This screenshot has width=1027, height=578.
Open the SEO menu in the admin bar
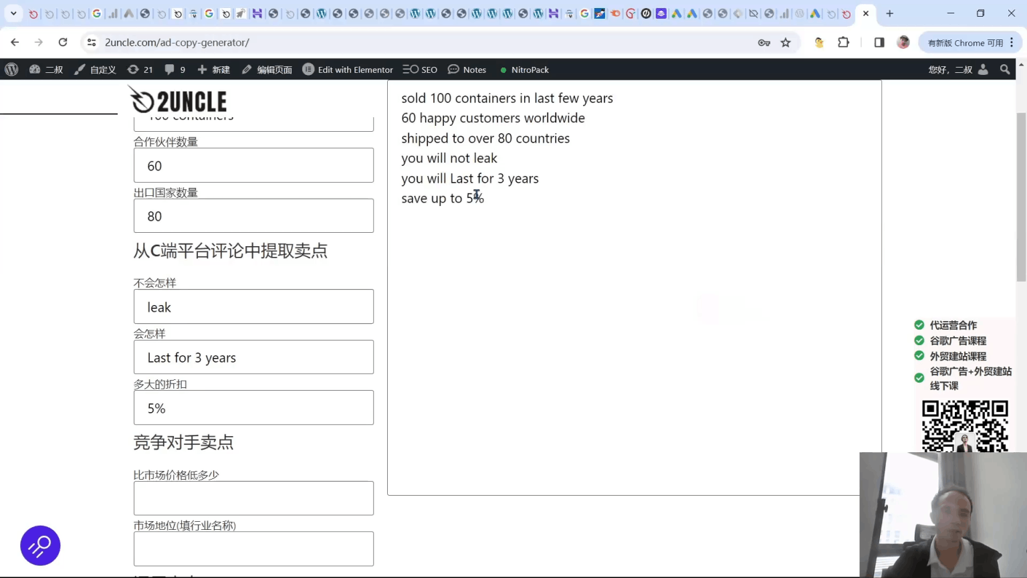[420, 69]
